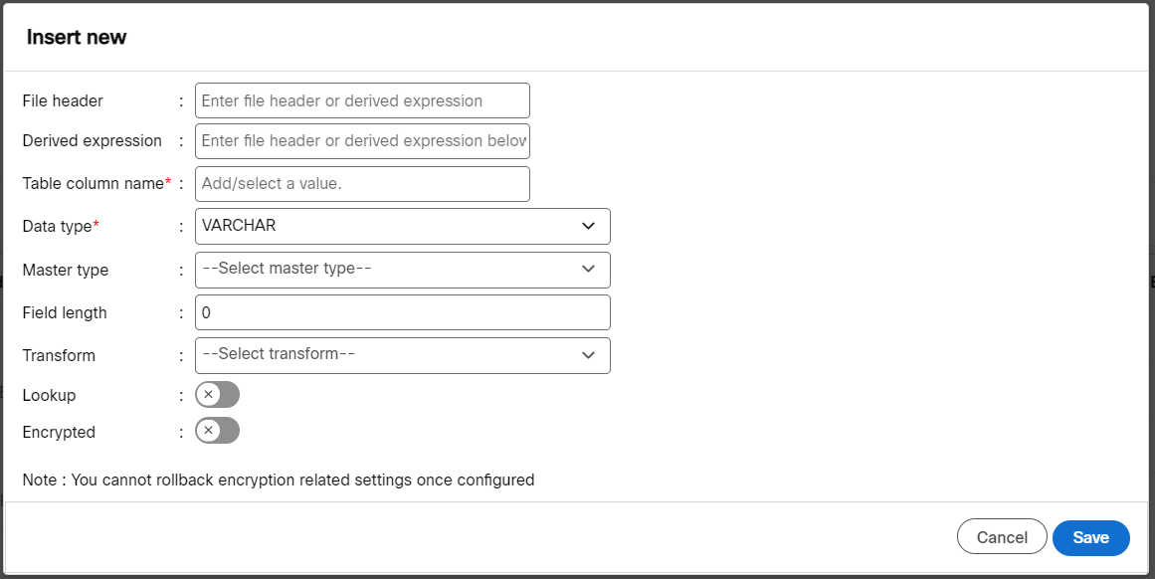Click the File header input field
This screenshot has height=579, width=1155.
tap(362, 100)
